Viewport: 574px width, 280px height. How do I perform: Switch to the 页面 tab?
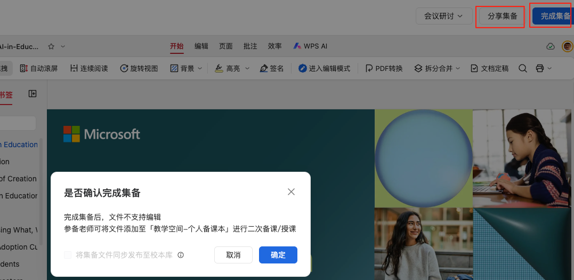point(225,46)
